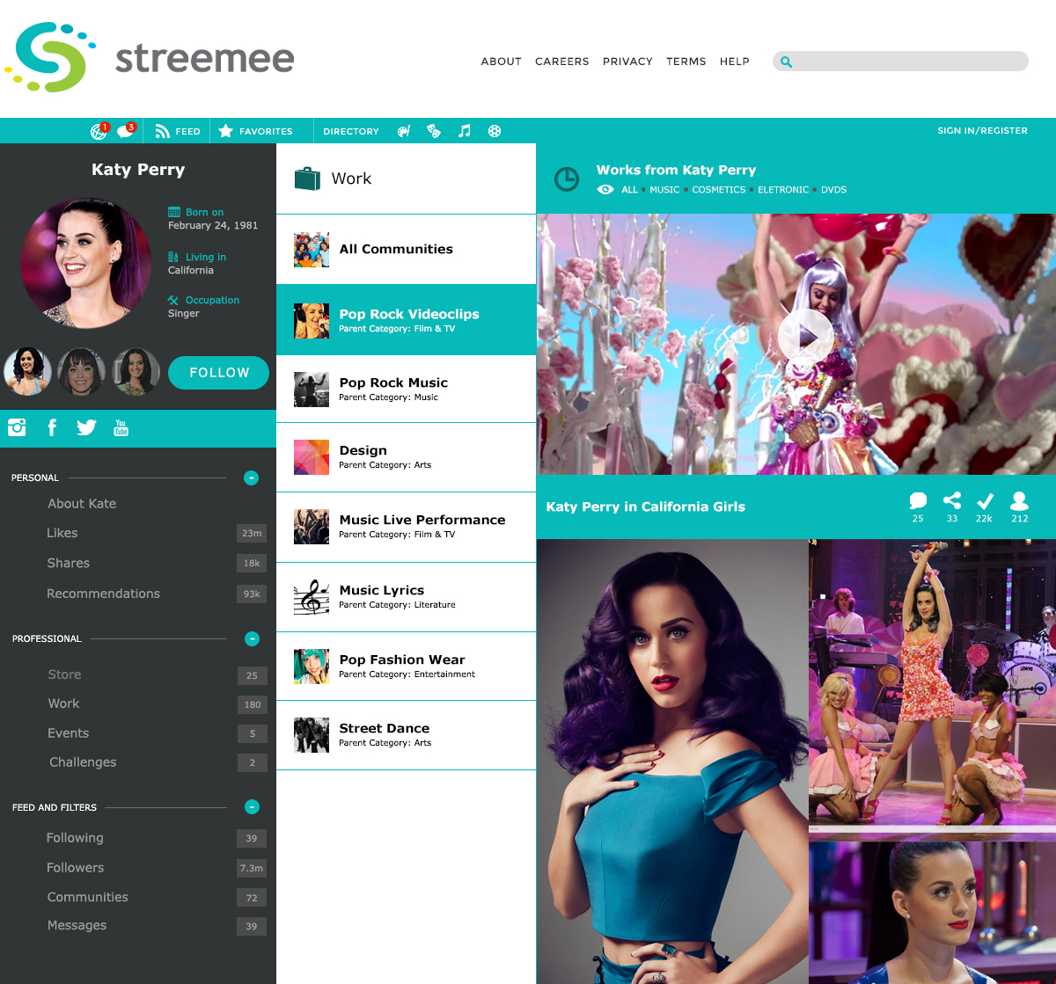Image resolution: width=1056 pixels, height=984 pixels.
Task: Click SIGN IN/REGISTER
Action: (x=982, y=131)
